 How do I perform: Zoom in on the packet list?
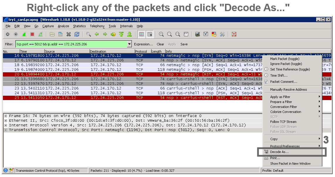(161, 34)
